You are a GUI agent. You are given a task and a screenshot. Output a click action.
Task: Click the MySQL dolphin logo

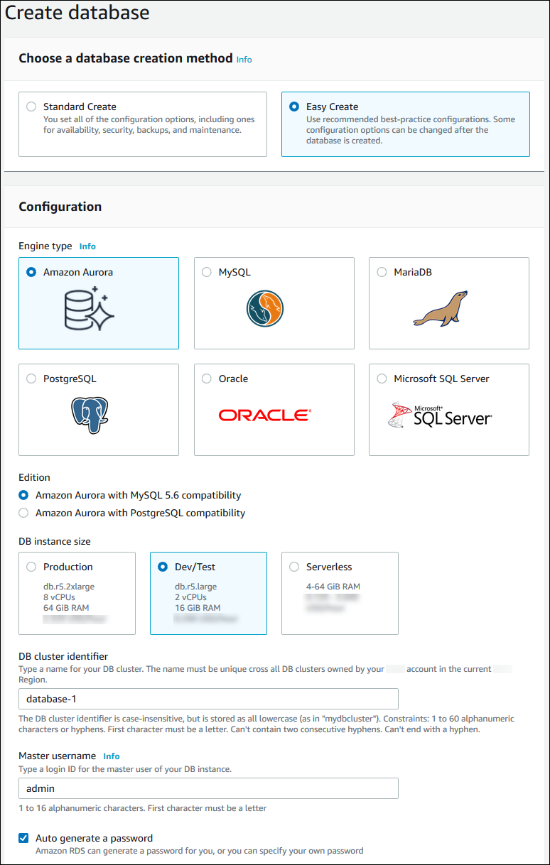tap(265, 309)
